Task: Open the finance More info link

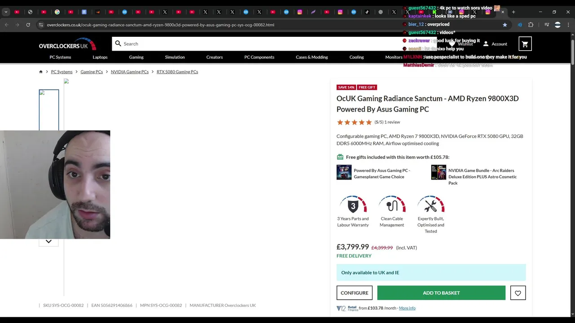Action: 407,308
